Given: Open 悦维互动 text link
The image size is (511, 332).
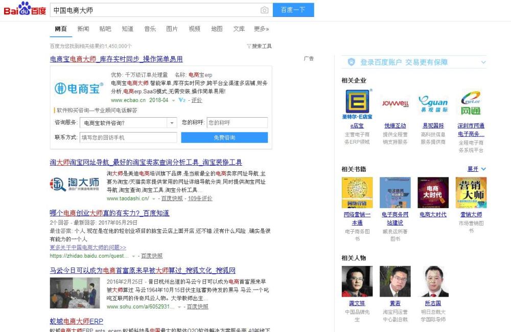Looking at the screenshot, I should click(x=396, y=125).
